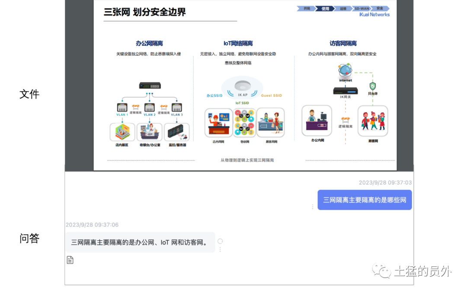Viewport: 467px width, 292px height.
Task: Click the timestamp 2023/9/28 09:37:06
Action: click(92, 225)
